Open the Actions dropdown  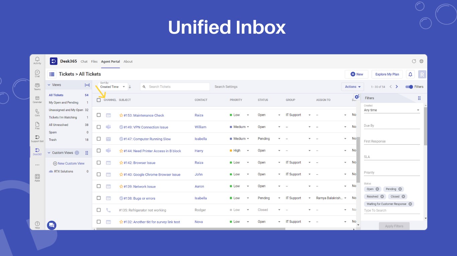point(353,87)
